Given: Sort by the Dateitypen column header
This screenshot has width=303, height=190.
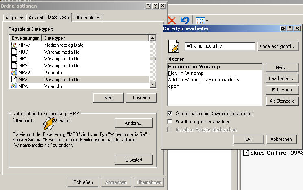Looking at the screenshot, I should pyautogui.click(x=96, y=38).
